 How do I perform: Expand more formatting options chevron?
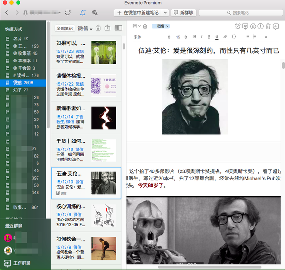click(x=266, y=37)
